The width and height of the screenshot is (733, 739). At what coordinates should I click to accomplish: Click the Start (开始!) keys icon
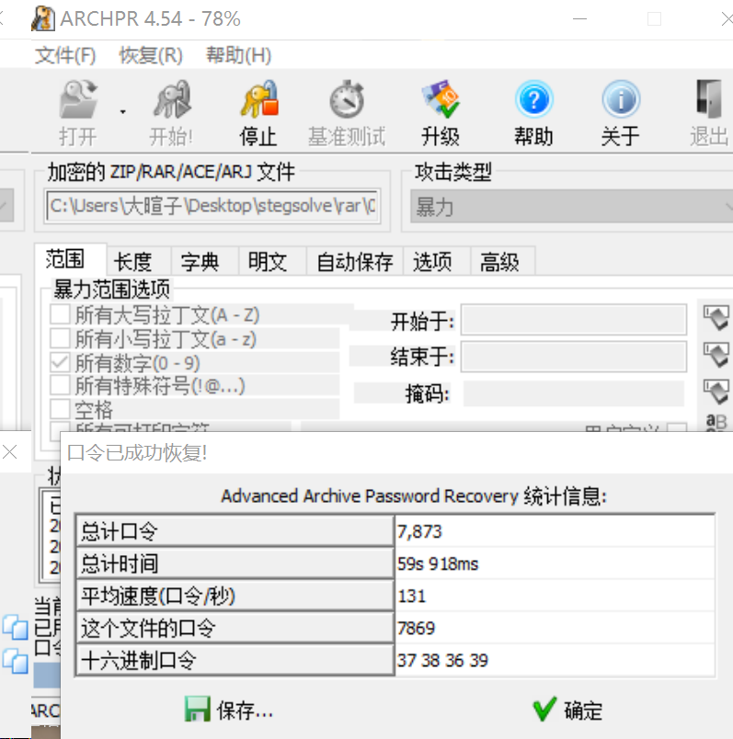(x=172, y=99)
